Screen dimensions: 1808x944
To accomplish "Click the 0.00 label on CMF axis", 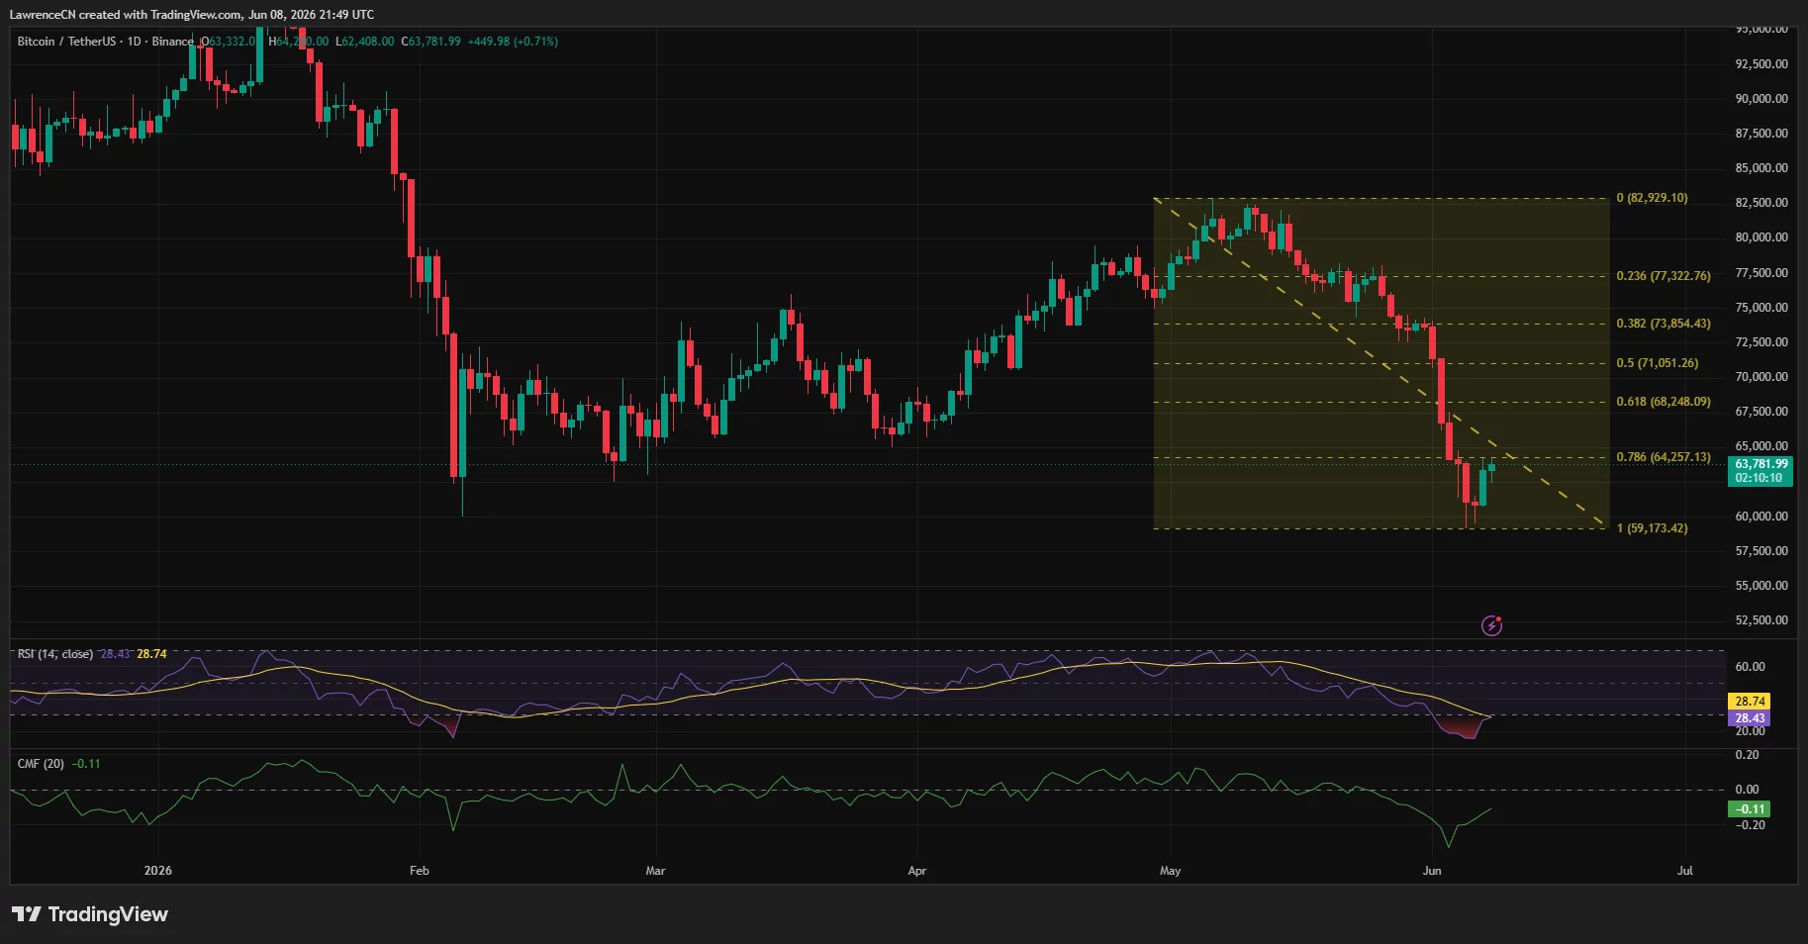I will coord(1748,790).
